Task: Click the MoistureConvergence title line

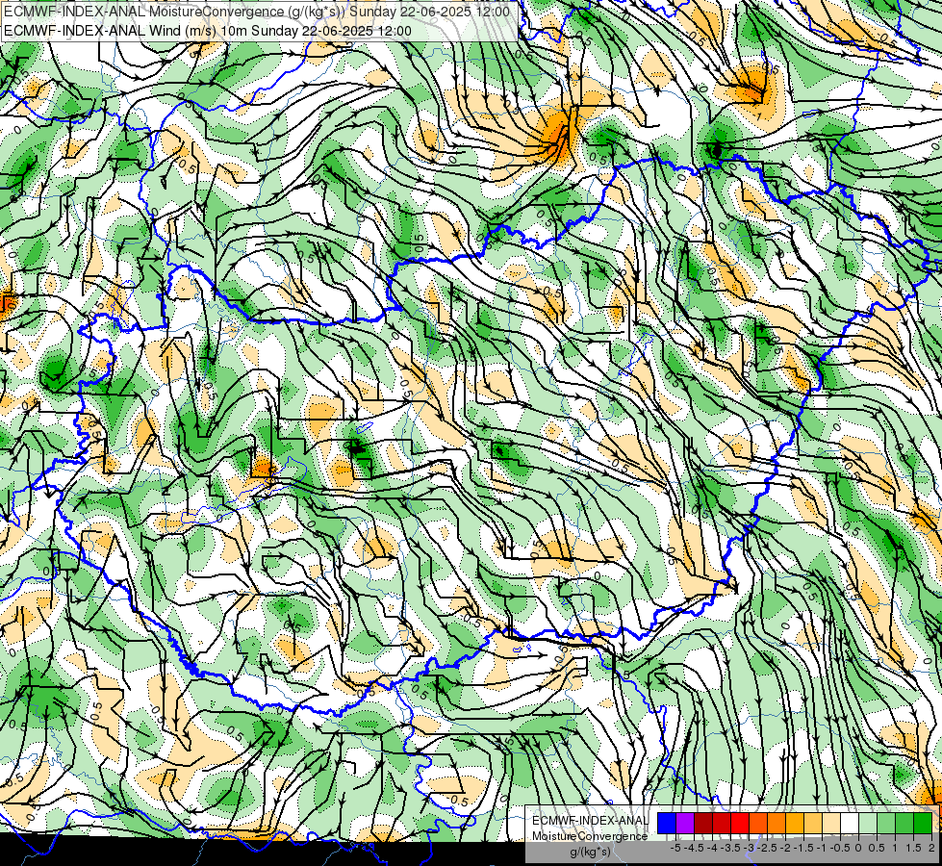Action: 257,12
